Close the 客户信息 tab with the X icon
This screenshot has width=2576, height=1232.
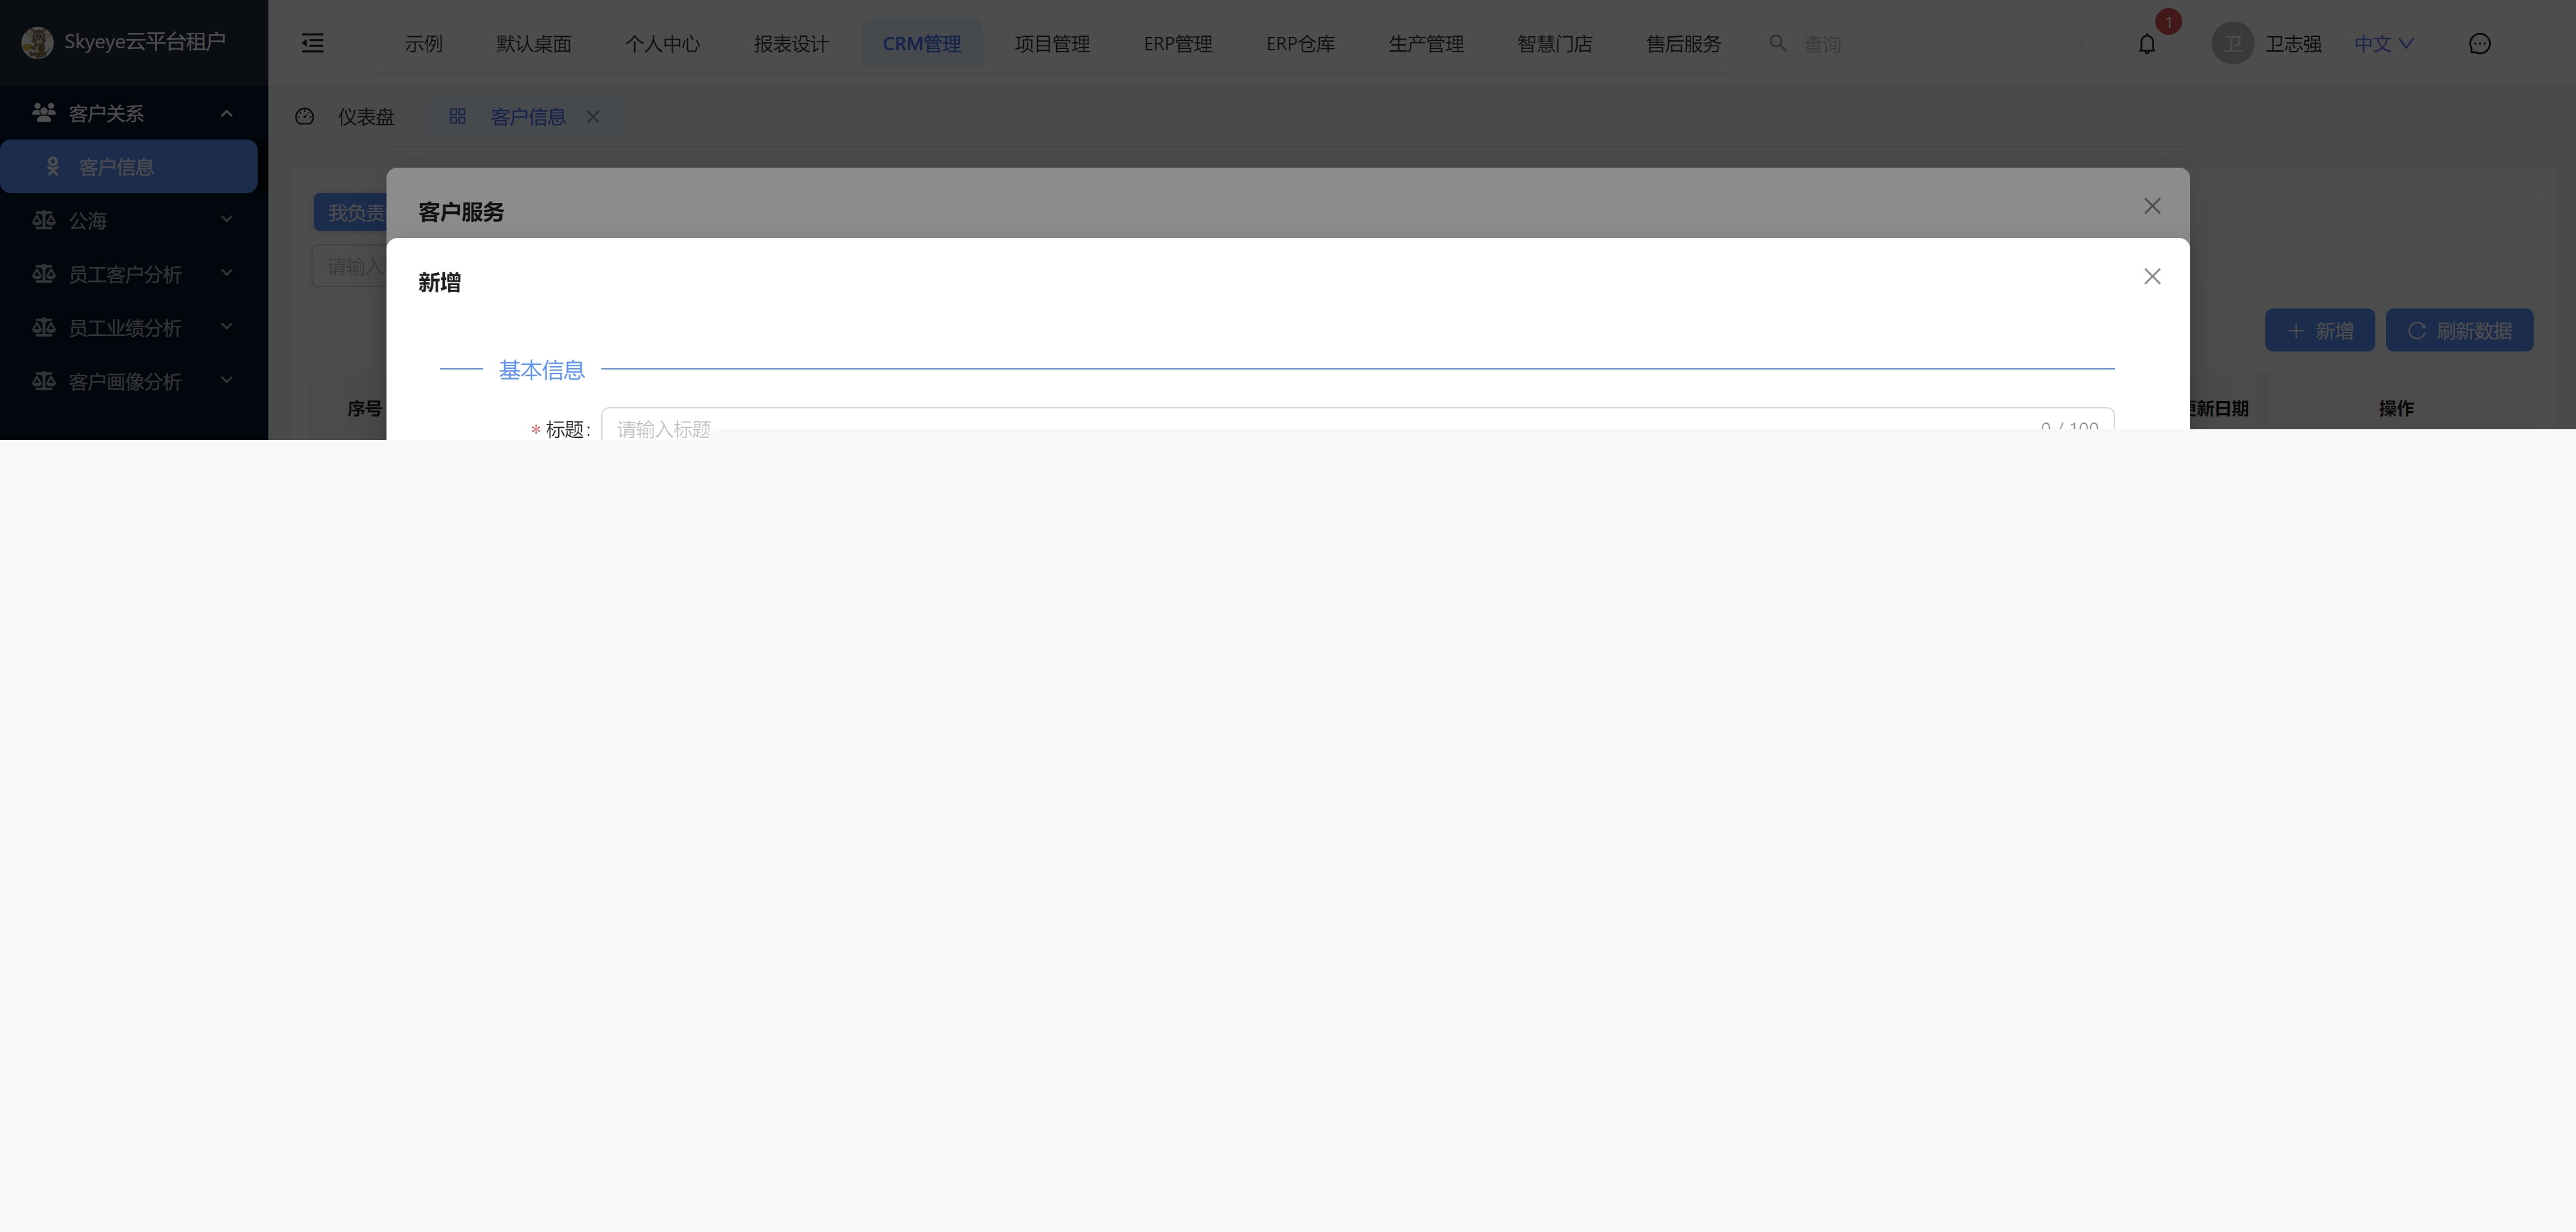(x=593, y=117)
